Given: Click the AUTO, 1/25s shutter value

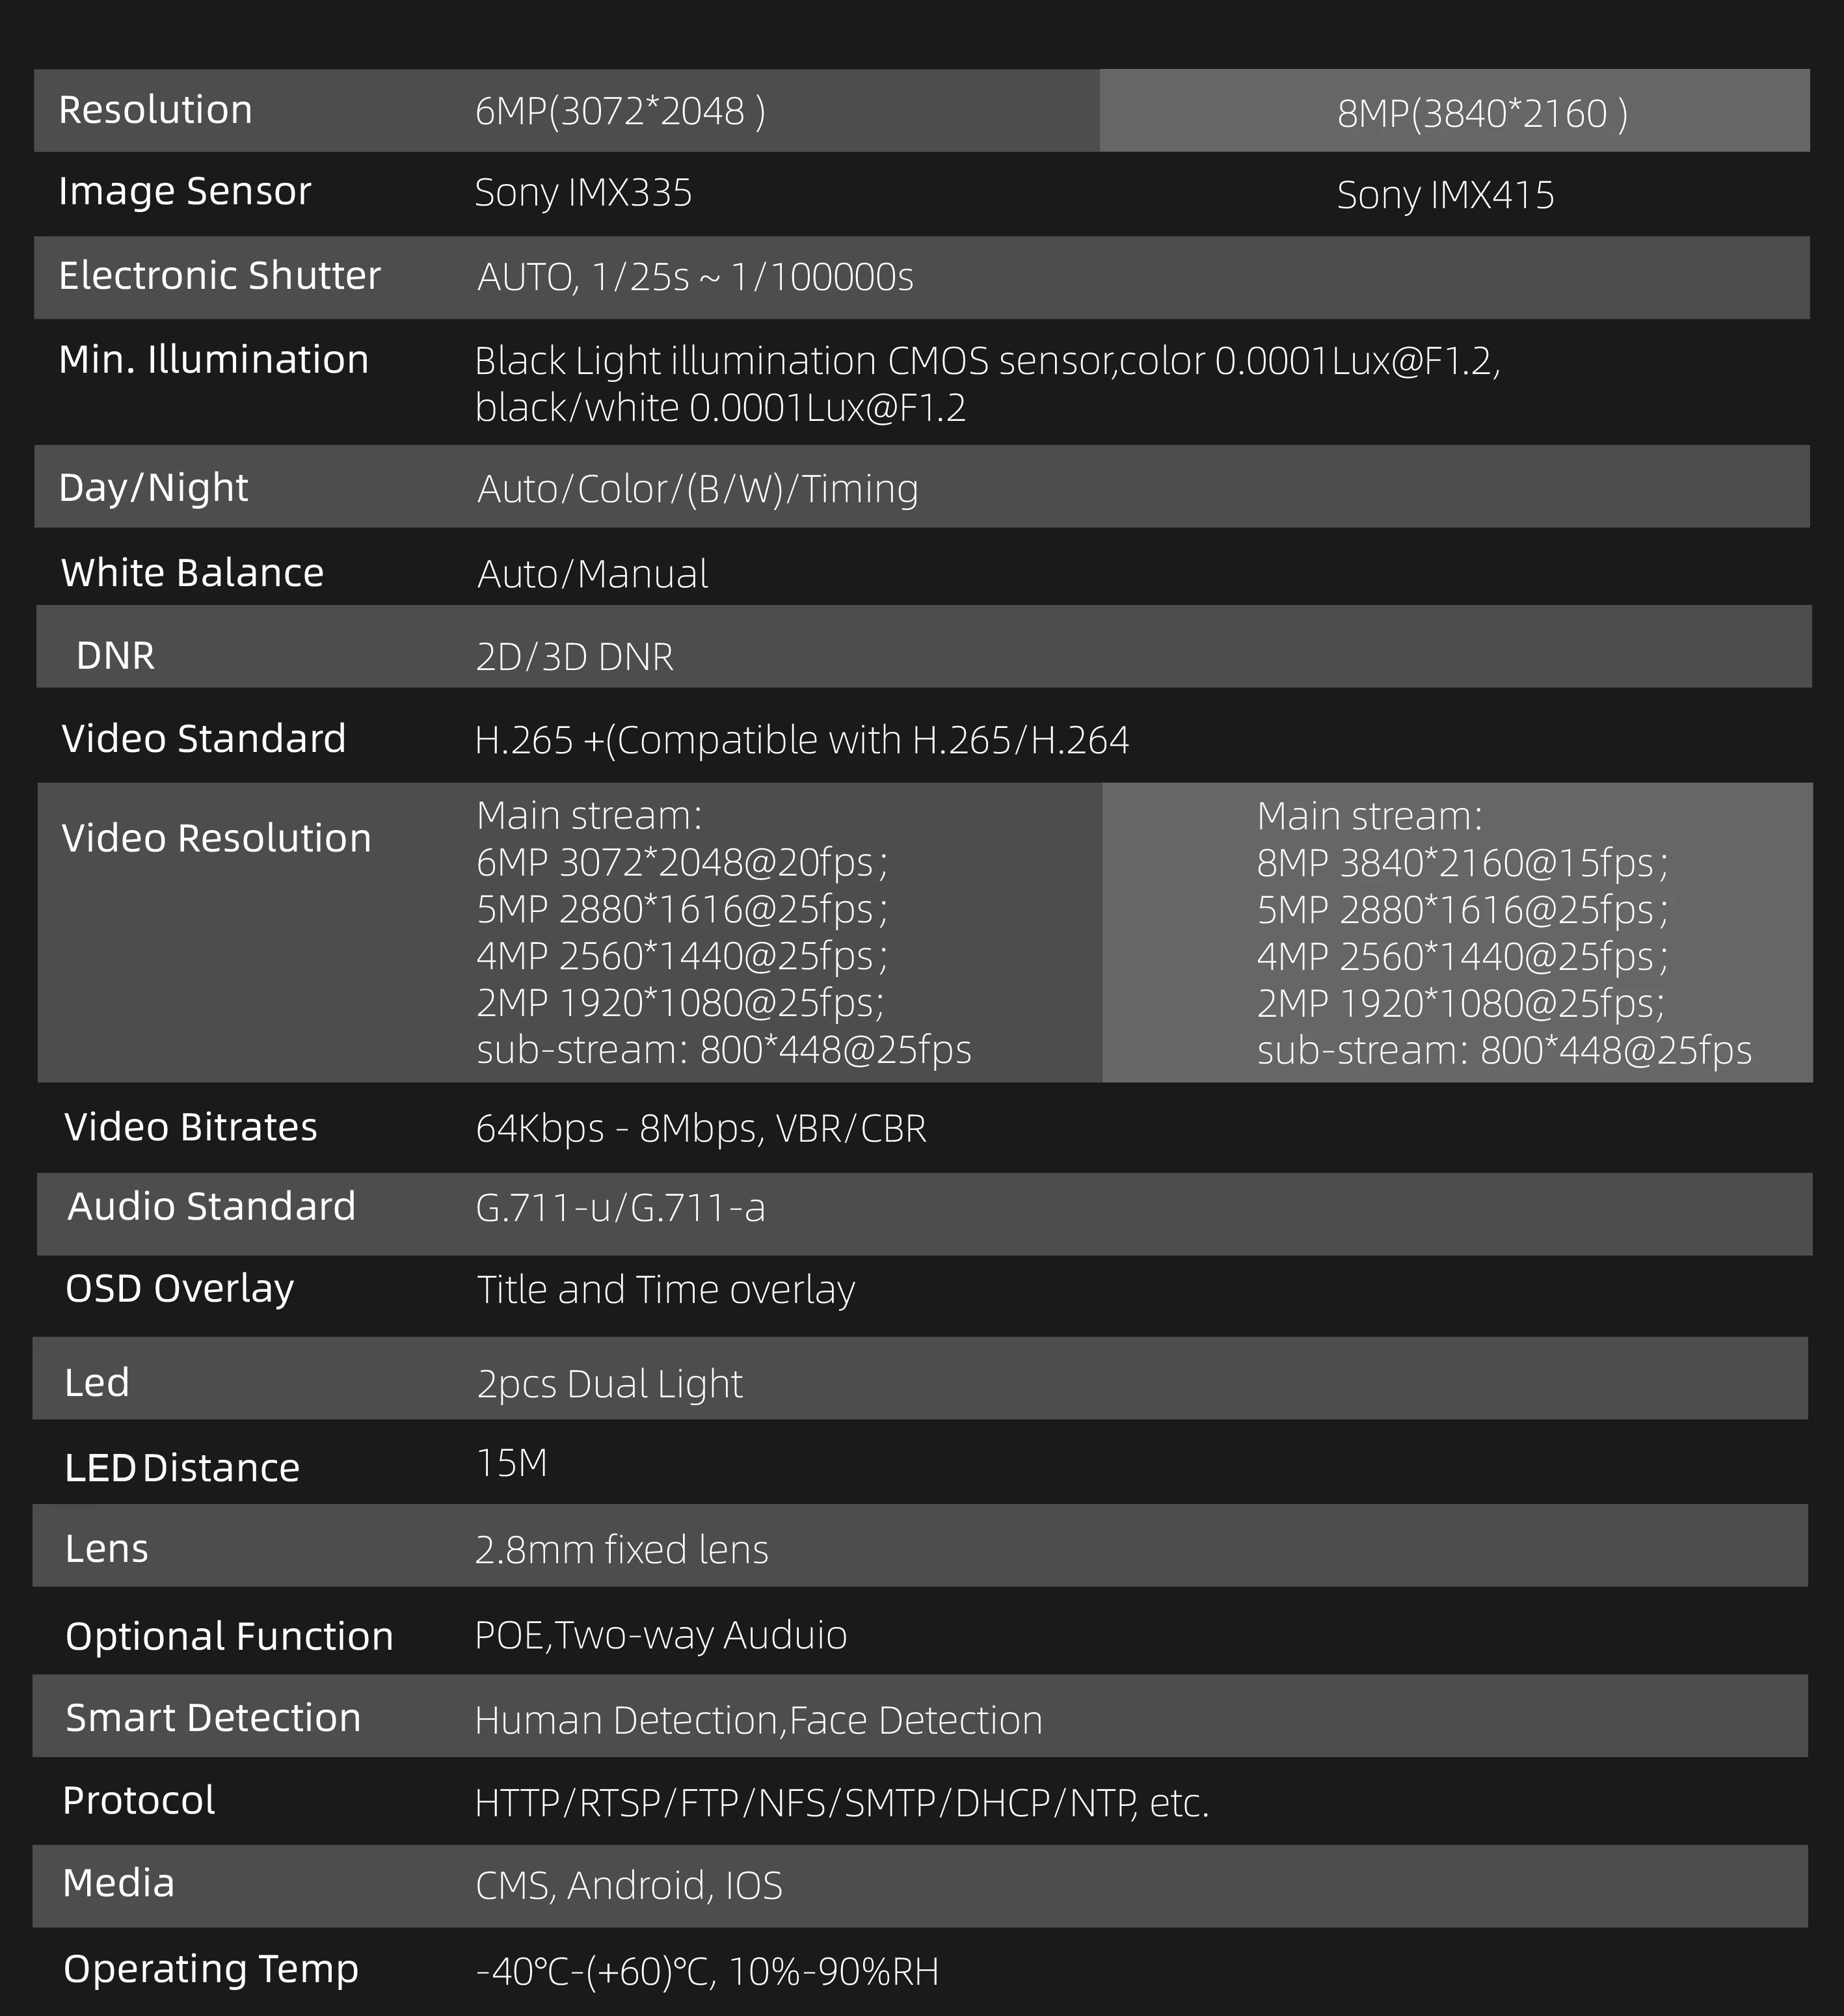Looking at the screenshot, I should [695, 277].
